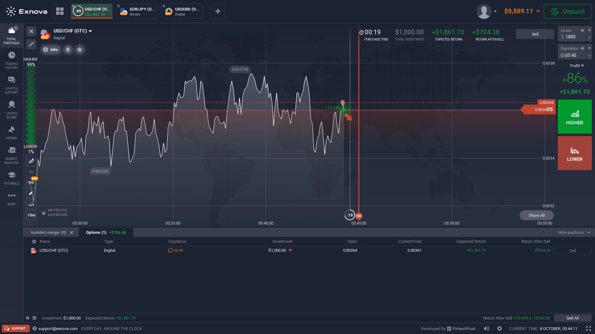This screenshot has width=595, height=334.
Task: Open the signals tool marked NEW
Action: coord(31,182)
